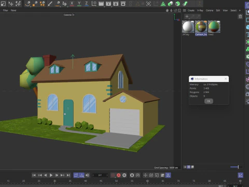The width and height of the screenshot is (249, 187).
Task: Toggle the rotation key recording icon
Action: (x=151, y=175)
